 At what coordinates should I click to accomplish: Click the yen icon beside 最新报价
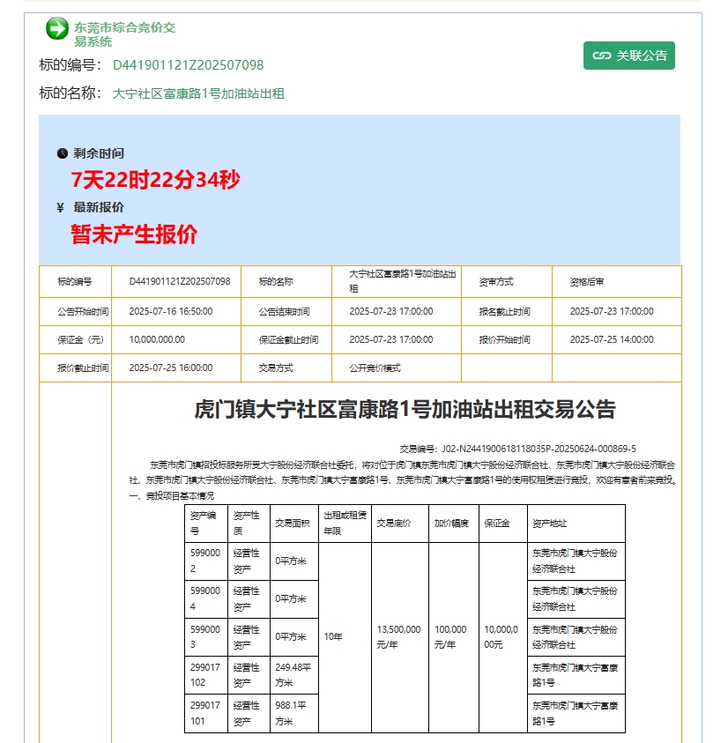[x=60, y=207]
